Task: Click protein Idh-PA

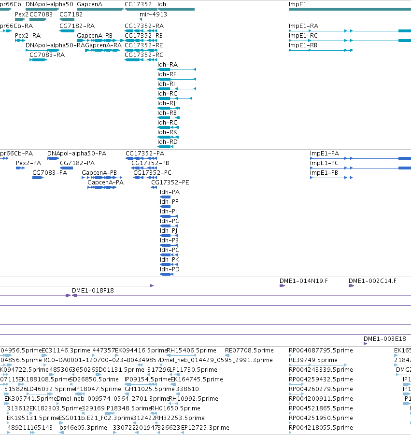Action: click(x=170, y=192)
